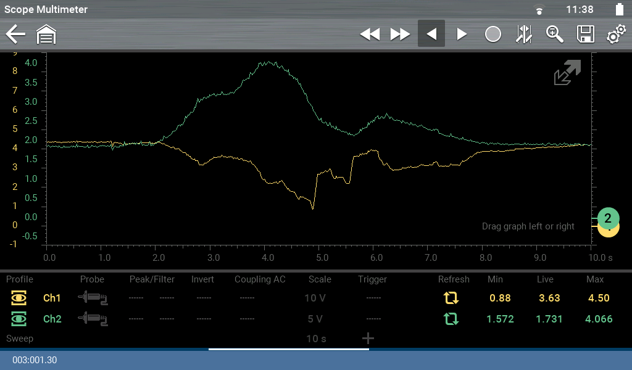This screenshot has height=370, width=632.
Task: Step forward one frame
Action: point(462,35)
